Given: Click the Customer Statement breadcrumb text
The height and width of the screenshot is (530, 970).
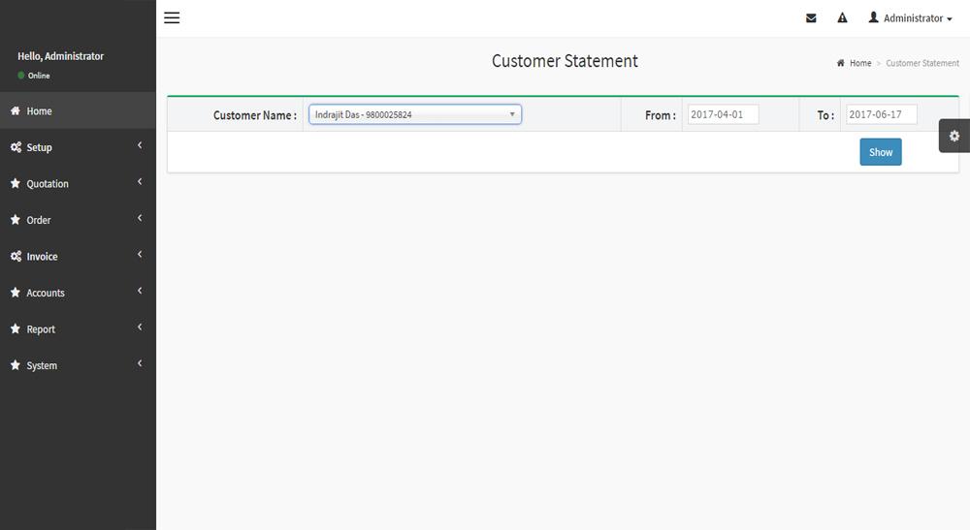Looking at the screenshot, I should click(921, 63).
